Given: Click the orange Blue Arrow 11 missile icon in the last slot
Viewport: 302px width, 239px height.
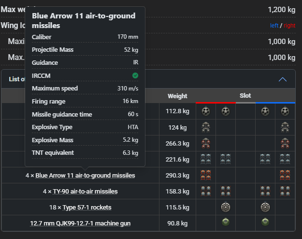Looking at the screenshot, I should click(285, 175).
